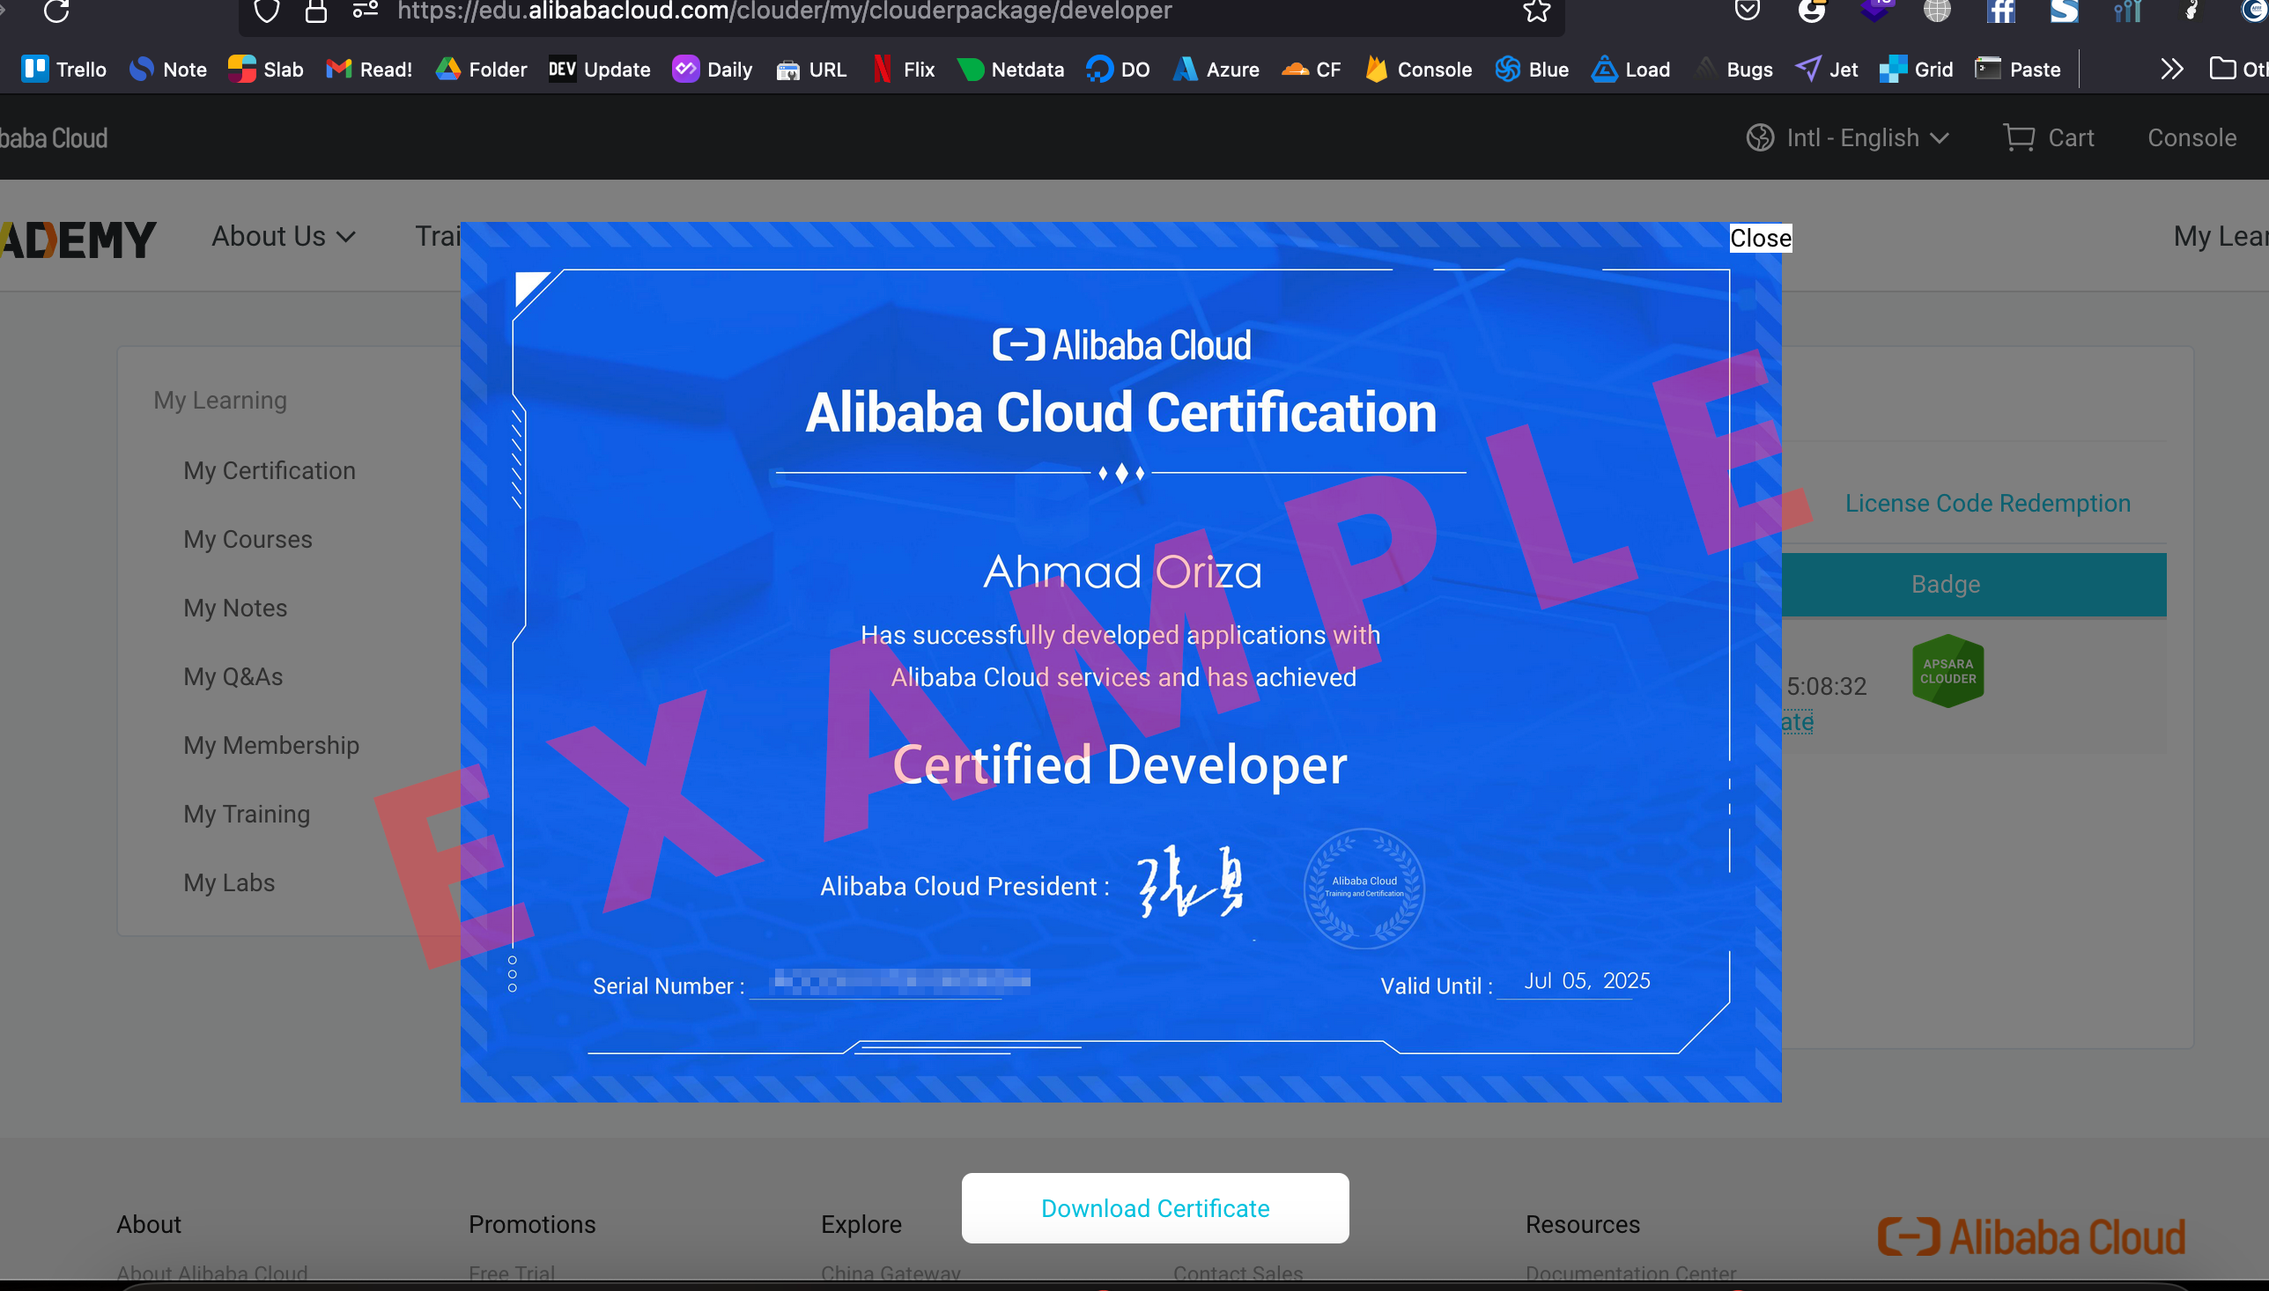Open the Trello bookmark
This screenshot has width=2269, height=1291.
(x=63, y=70)
